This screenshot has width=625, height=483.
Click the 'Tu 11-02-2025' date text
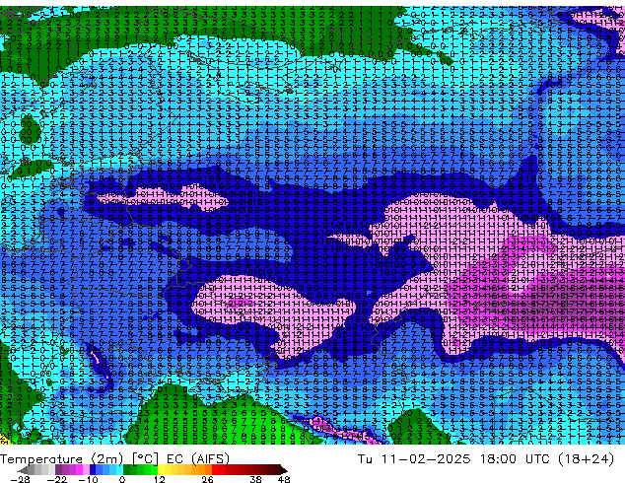[414, 459]
